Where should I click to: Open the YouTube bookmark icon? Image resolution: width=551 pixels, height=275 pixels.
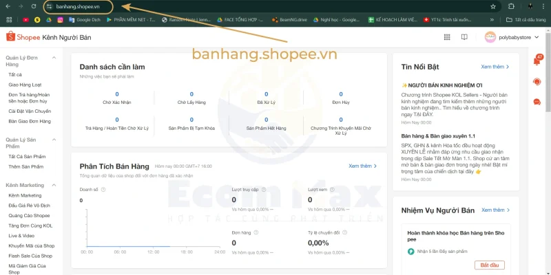25,20
